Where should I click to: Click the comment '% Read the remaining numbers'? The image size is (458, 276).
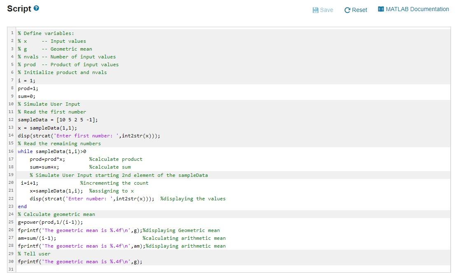[x=59, y=144]
